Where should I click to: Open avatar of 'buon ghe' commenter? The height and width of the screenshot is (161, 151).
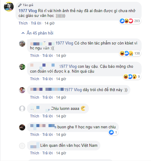click(x=22, y=127)
